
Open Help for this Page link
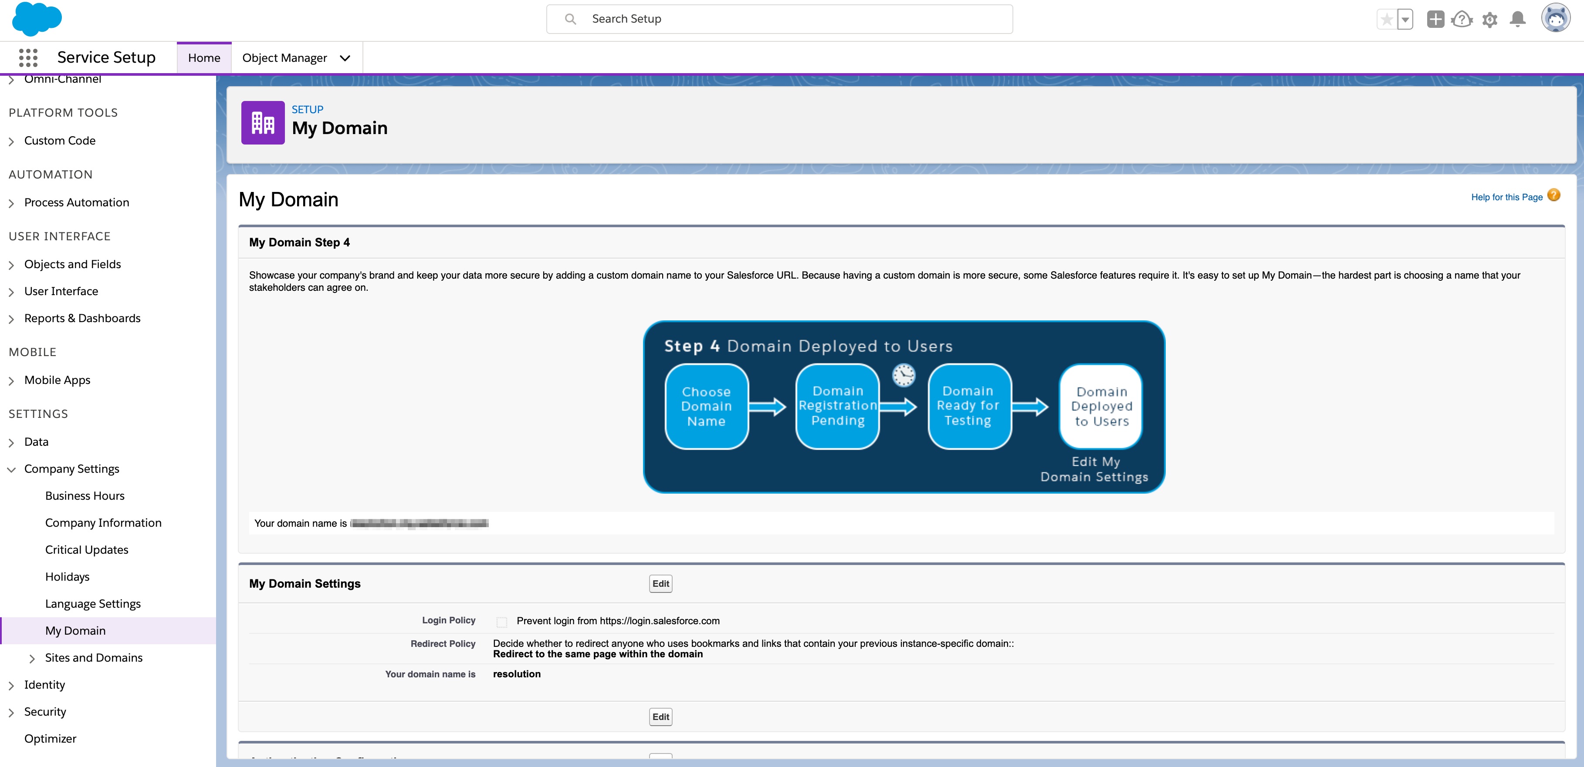pos(1506,197)
